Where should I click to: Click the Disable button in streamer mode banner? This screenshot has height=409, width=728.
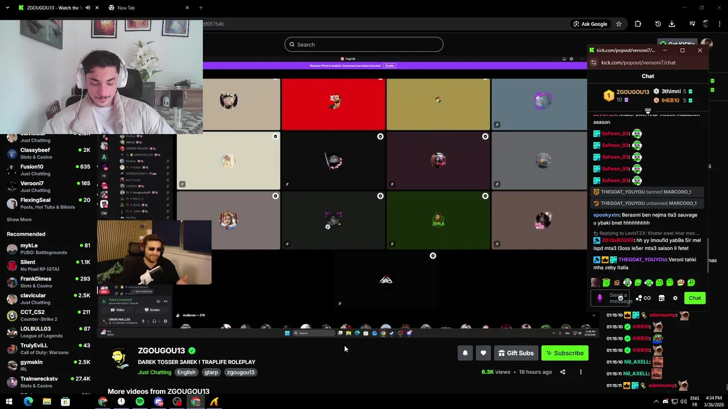(390, 66)
